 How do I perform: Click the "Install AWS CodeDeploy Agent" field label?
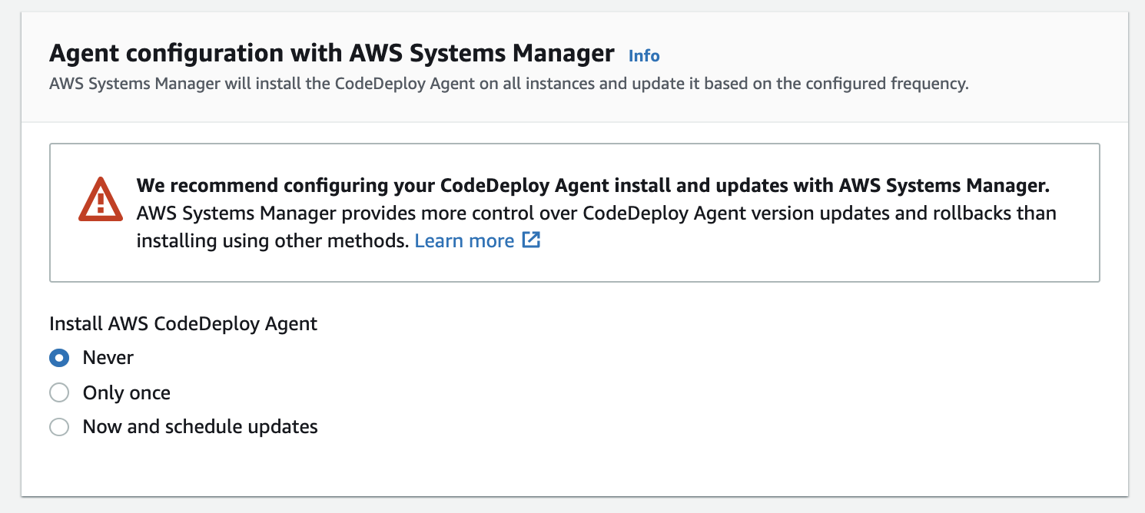pyautogui.click(x=183, y=324)
